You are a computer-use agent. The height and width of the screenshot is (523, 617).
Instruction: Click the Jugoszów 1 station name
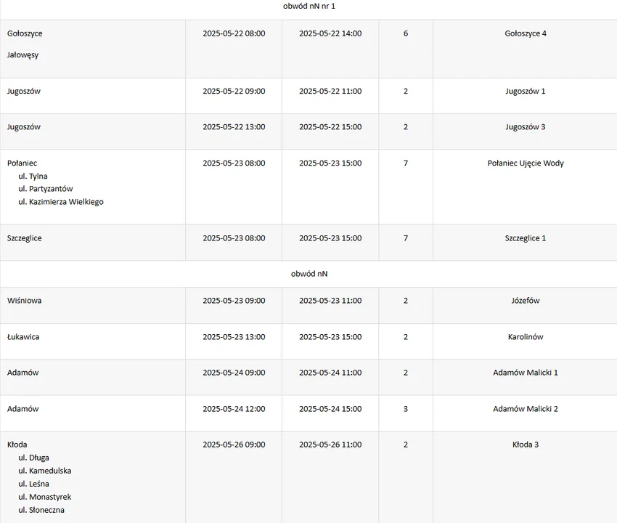click(x=526, y=92)
